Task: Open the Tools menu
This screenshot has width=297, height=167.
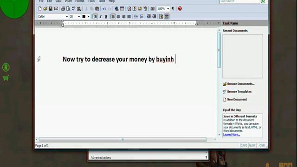Action: (91, 1)
